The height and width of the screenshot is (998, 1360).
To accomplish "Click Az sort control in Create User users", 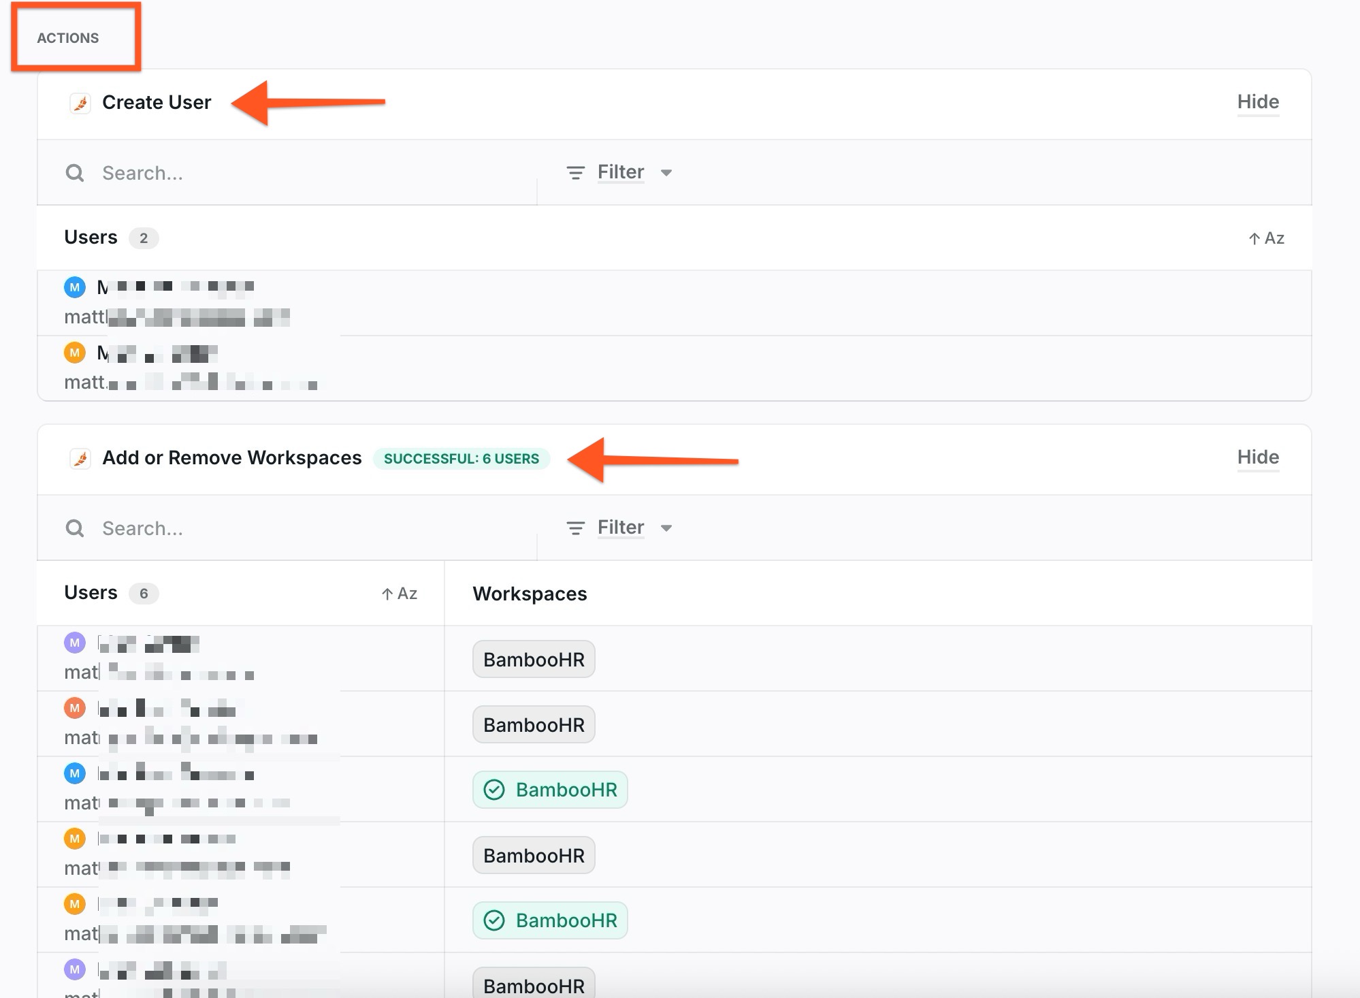I will [1266, 238].
